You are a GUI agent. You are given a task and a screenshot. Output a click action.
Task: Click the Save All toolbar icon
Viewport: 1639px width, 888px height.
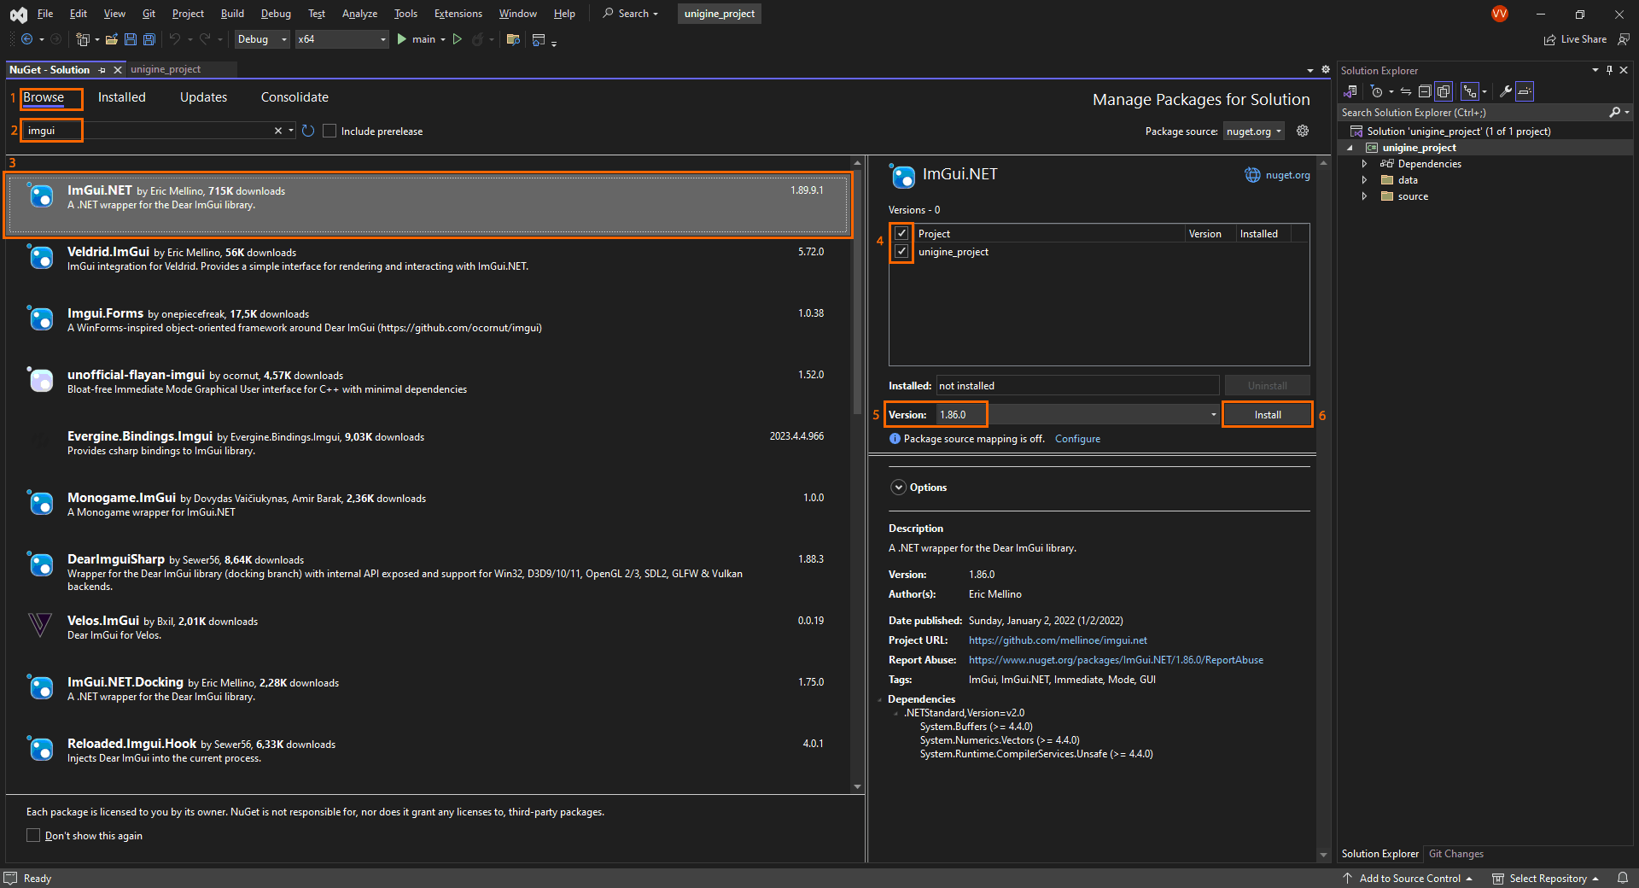coord(149,39)
